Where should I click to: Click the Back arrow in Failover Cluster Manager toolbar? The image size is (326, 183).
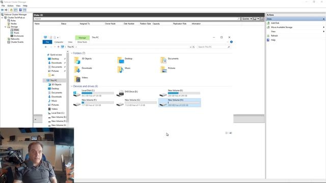2,10
